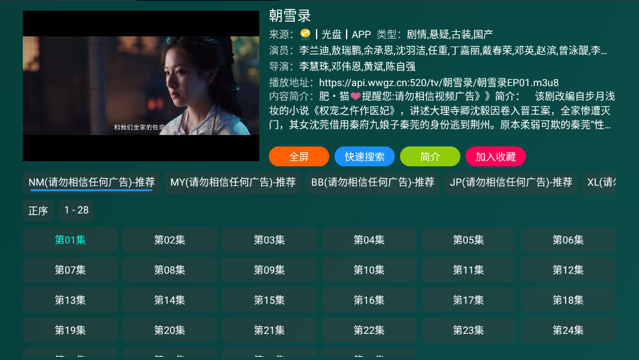
Task: Open 快速搜索 quick search
Action: (x=365, y=157)
